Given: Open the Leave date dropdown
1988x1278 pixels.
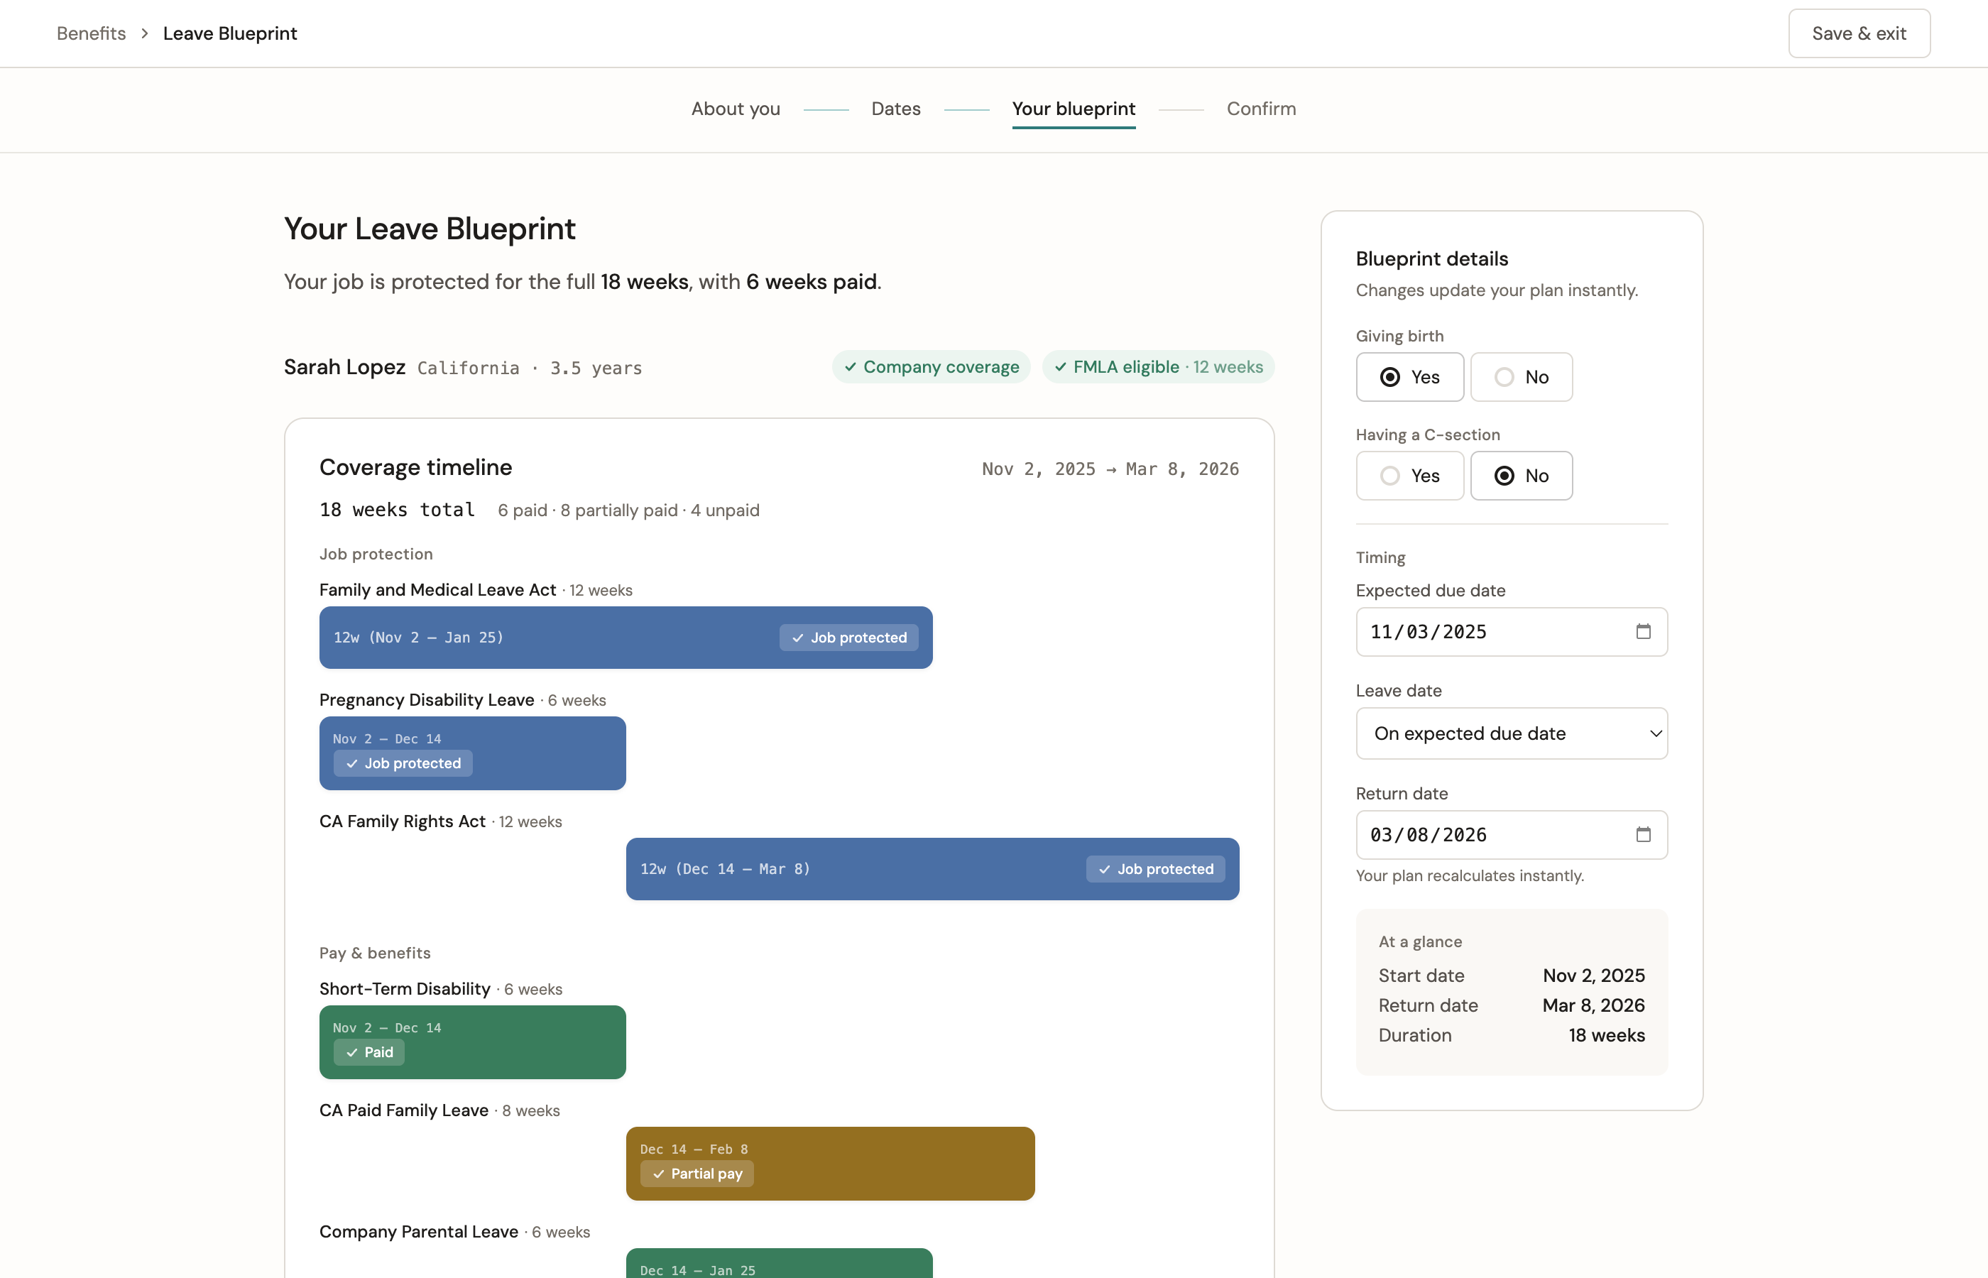Looking at the screenshot, I should [1511, 733].
